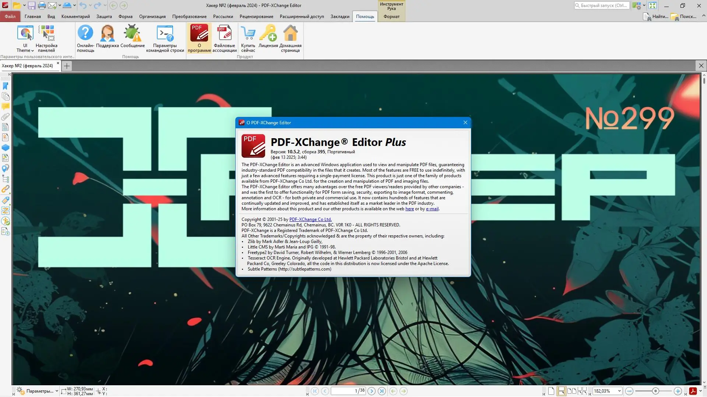Viewport: 707px width, 397px height.
Task: Enable single page layout mode
Action: (551, 391)
